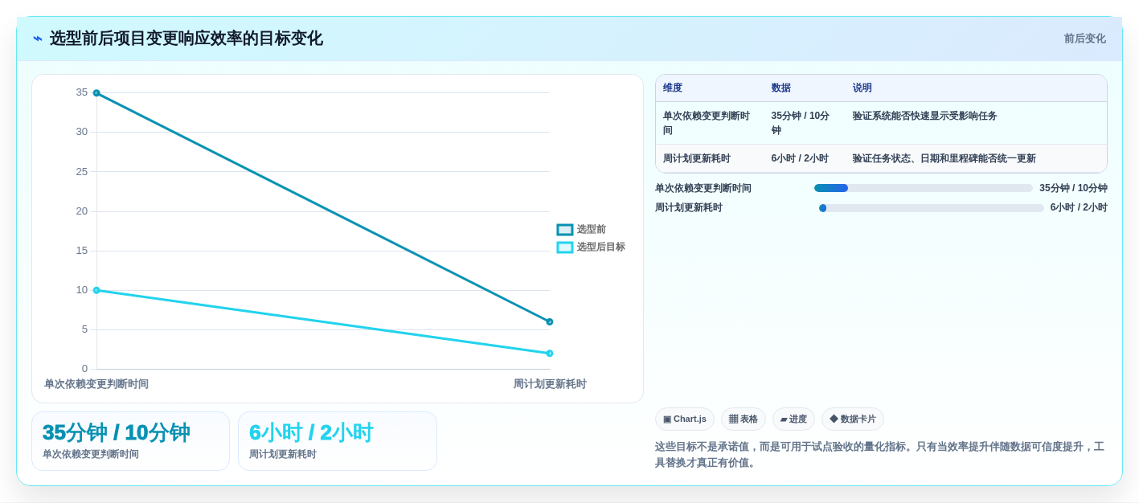Image resolution: width=1139 pixels, height=503 pixels.
Task: Click the 选型后目标 data point at 2
Action: (x=550, y=354)
